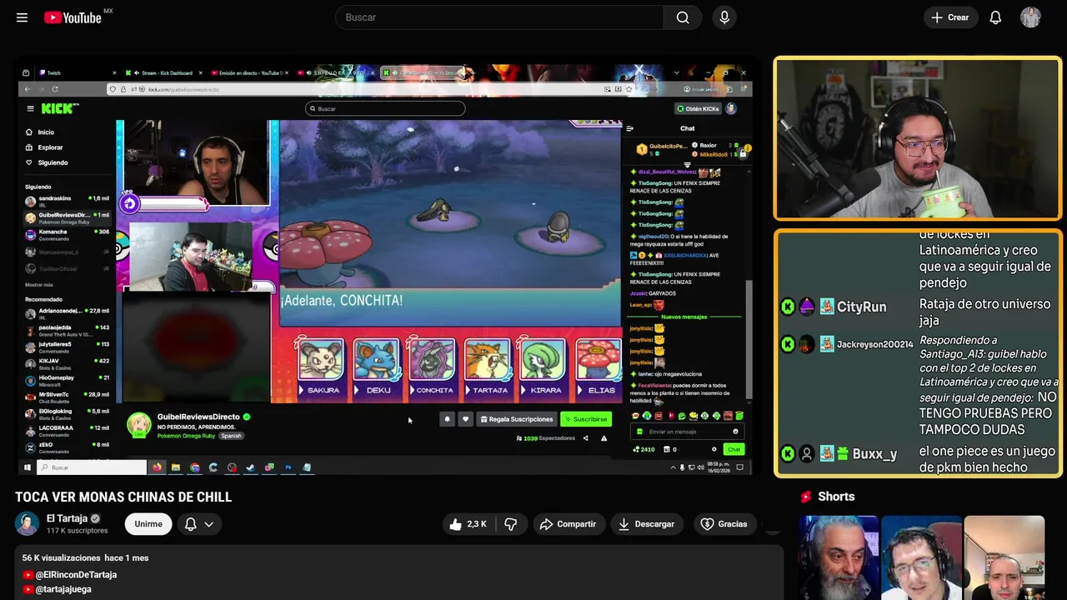Viewport: 1067px width, 600px height.
Task: Click Regala Suscripciones button
Action: click(517, 419)
